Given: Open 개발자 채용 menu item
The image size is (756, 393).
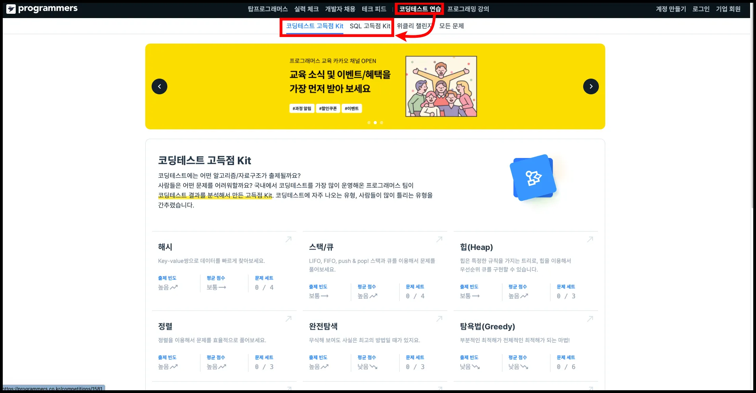Looking at the screenshot, I should click(340, 9).
